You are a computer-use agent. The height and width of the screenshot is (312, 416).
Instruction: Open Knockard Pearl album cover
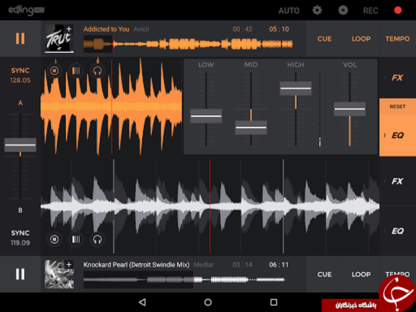[x=59, y=274]
